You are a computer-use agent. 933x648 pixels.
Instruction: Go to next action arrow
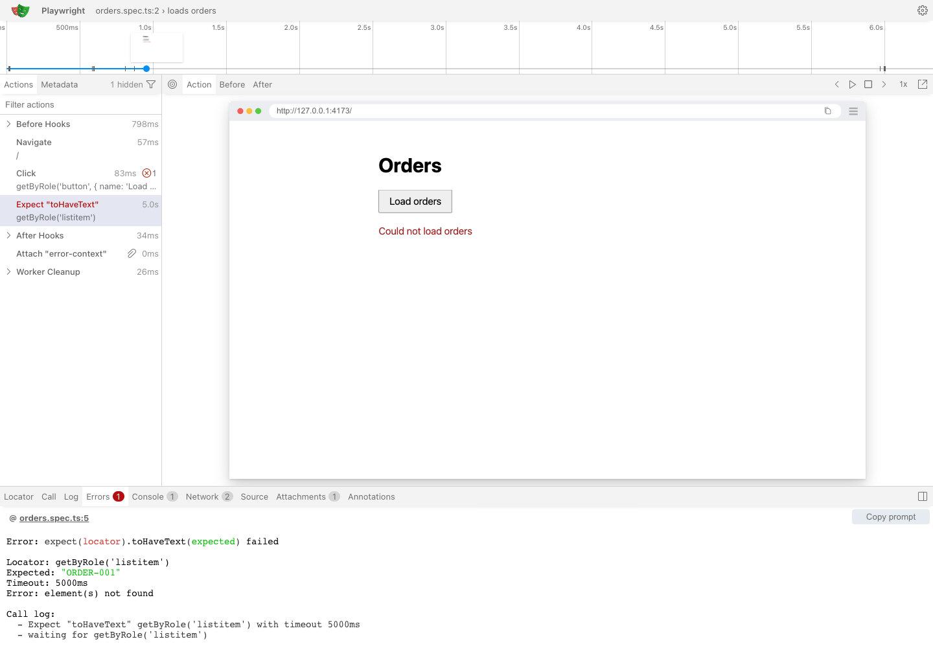pyautogui.click(x=884, y=84)
